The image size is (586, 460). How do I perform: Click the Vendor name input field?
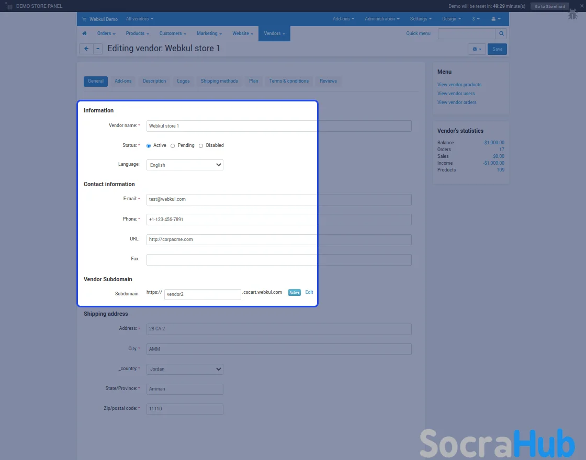coord(278,126)
